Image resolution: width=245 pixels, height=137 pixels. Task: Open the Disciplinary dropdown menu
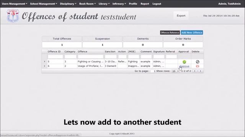68,4
